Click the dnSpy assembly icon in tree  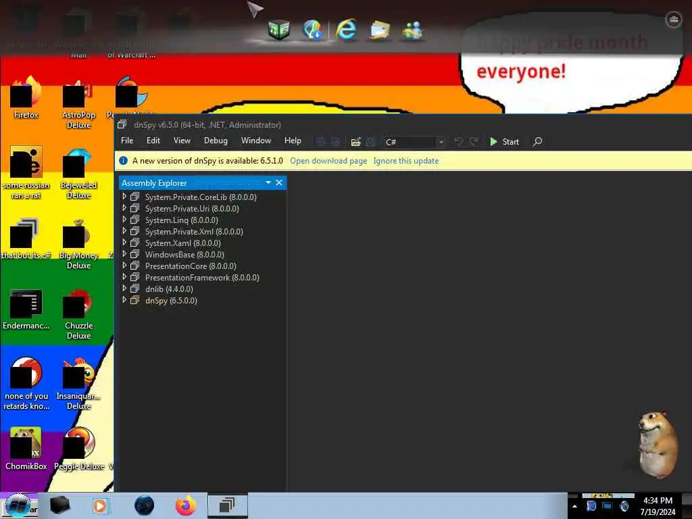click(x=134, y=300)
